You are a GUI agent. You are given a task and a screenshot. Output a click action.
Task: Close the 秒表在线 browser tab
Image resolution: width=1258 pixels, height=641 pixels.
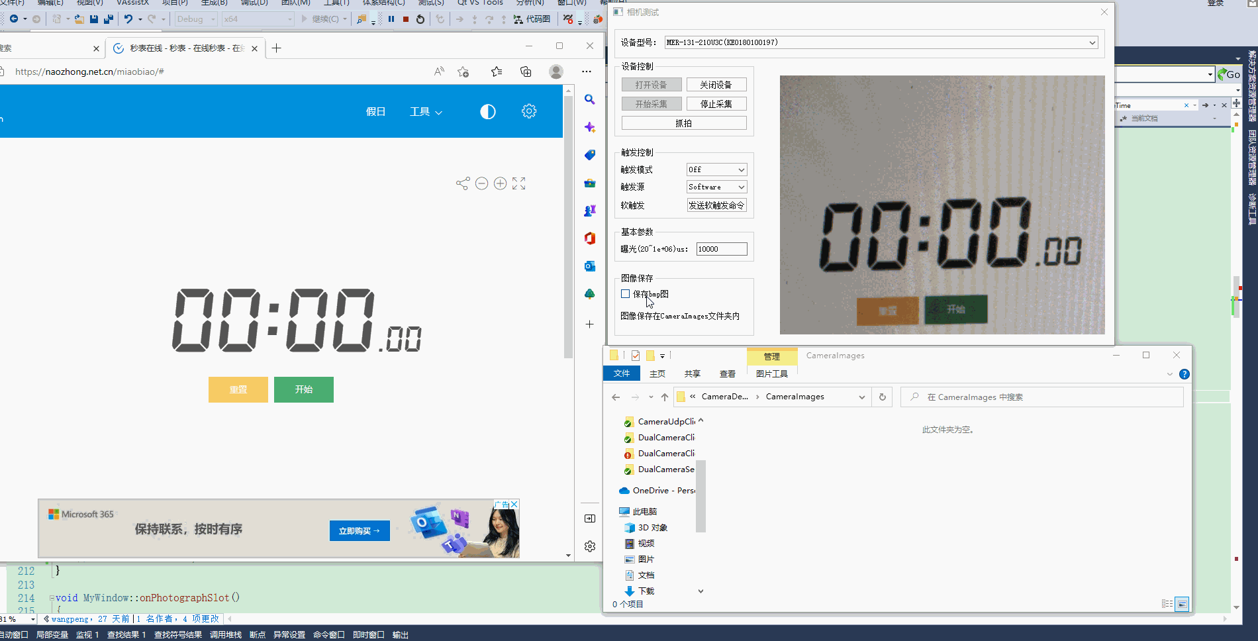point(254,48)
